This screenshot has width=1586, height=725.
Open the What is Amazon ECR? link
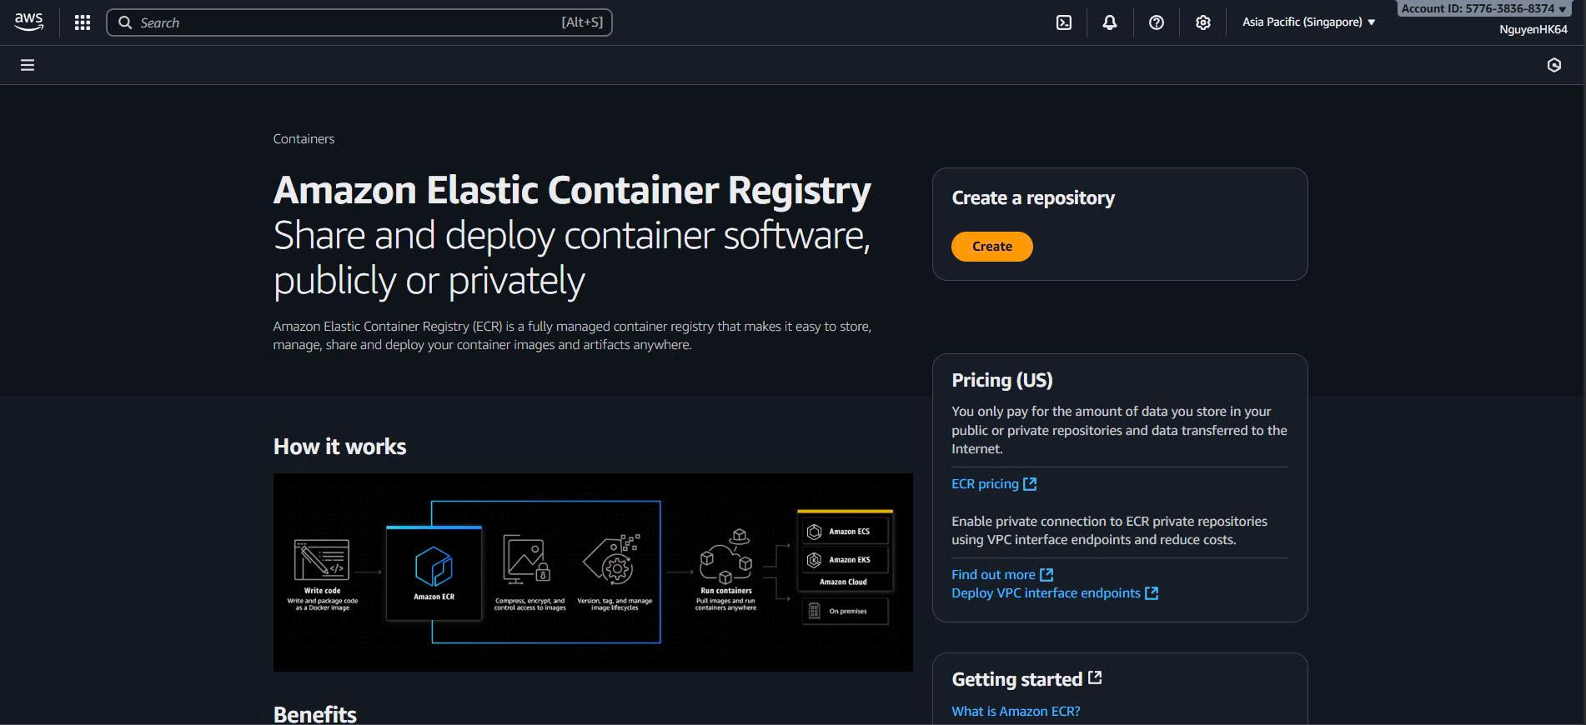pos(1016,712)
